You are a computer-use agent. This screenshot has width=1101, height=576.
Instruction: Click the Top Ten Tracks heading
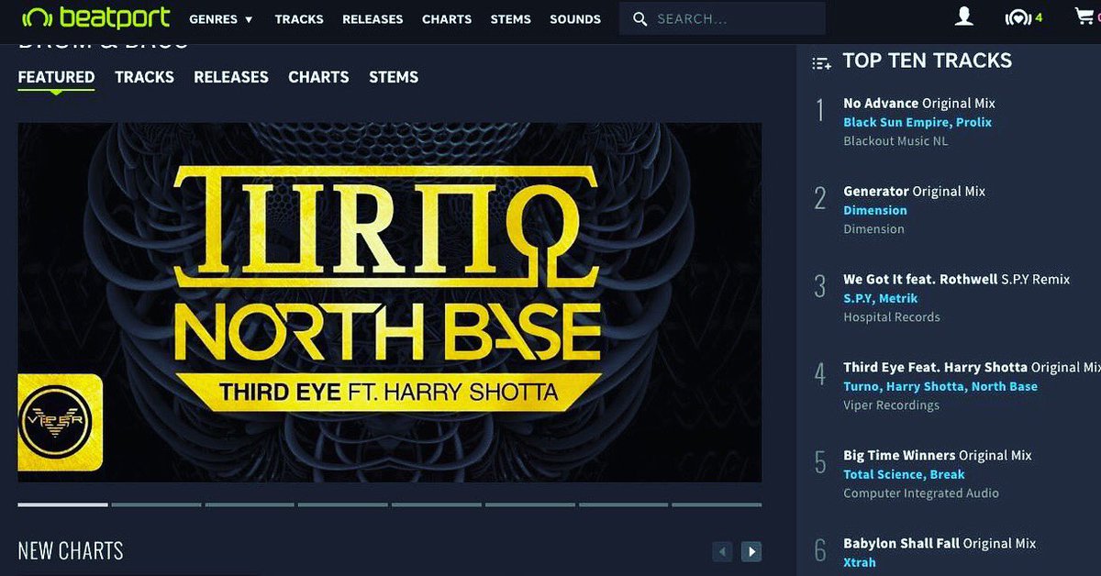pos(927,61)
